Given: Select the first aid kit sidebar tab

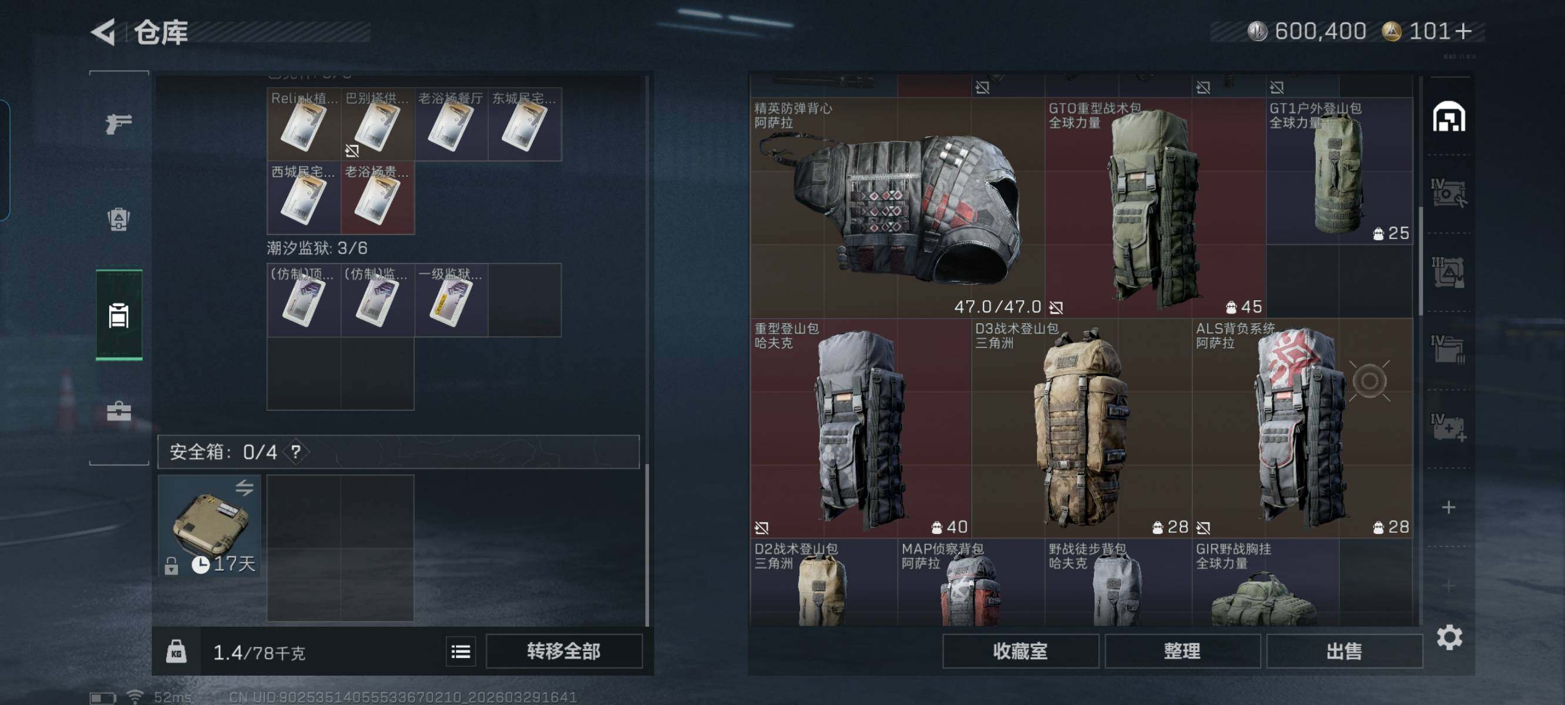Looking at the screenshot, I should coord(119,411).
